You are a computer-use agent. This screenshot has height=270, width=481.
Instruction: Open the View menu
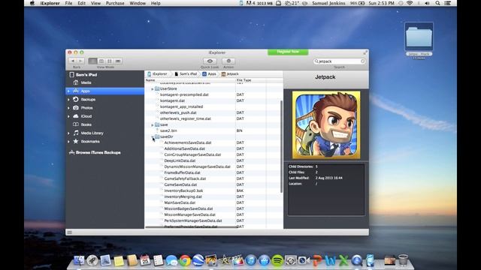95,3
